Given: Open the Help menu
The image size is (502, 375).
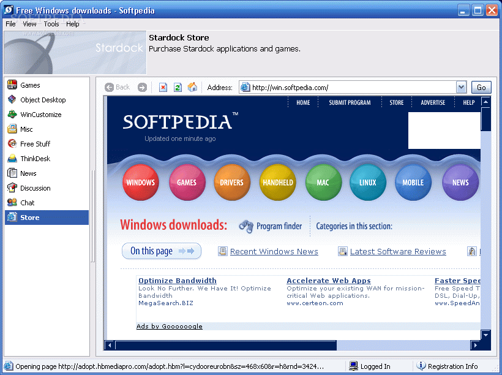Looking at the screenshot, I should tap(73, 24).
